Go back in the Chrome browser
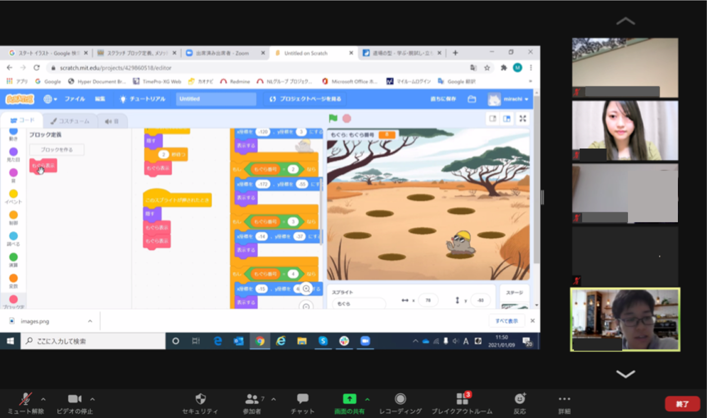This screenshot has width=707, height=418. pyautogui.click(x=9, y=68)
